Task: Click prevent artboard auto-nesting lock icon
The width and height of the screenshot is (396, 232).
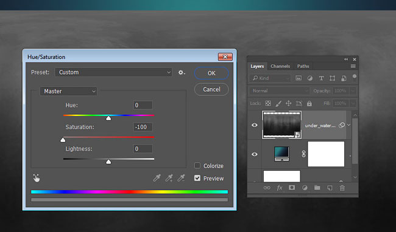Action: click(x=299, y=103)
